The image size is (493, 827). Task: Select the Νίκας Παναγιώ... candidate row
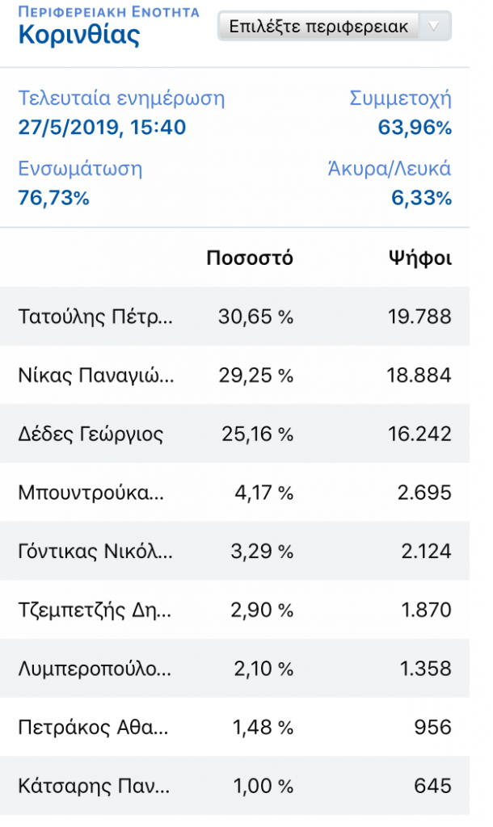[234, 375]
